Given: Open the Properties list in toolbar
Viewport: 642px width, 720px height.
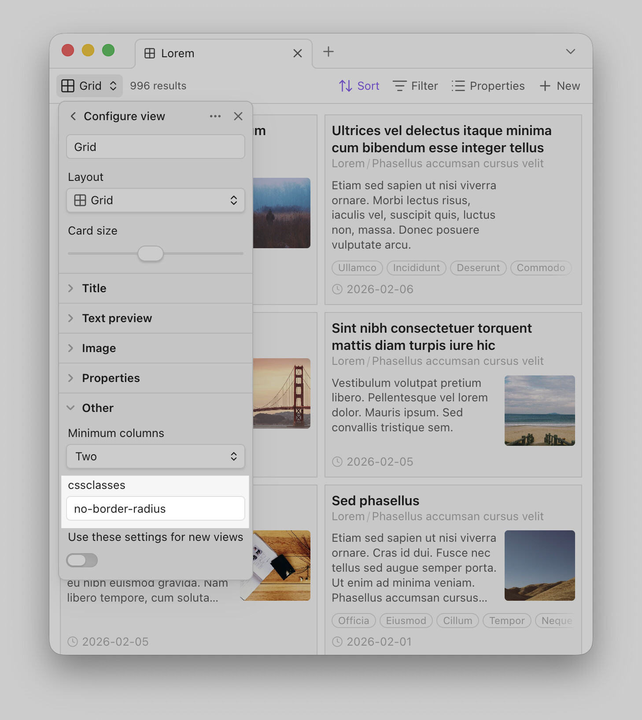Looking at the screenshot, I should tap(488, 86).
